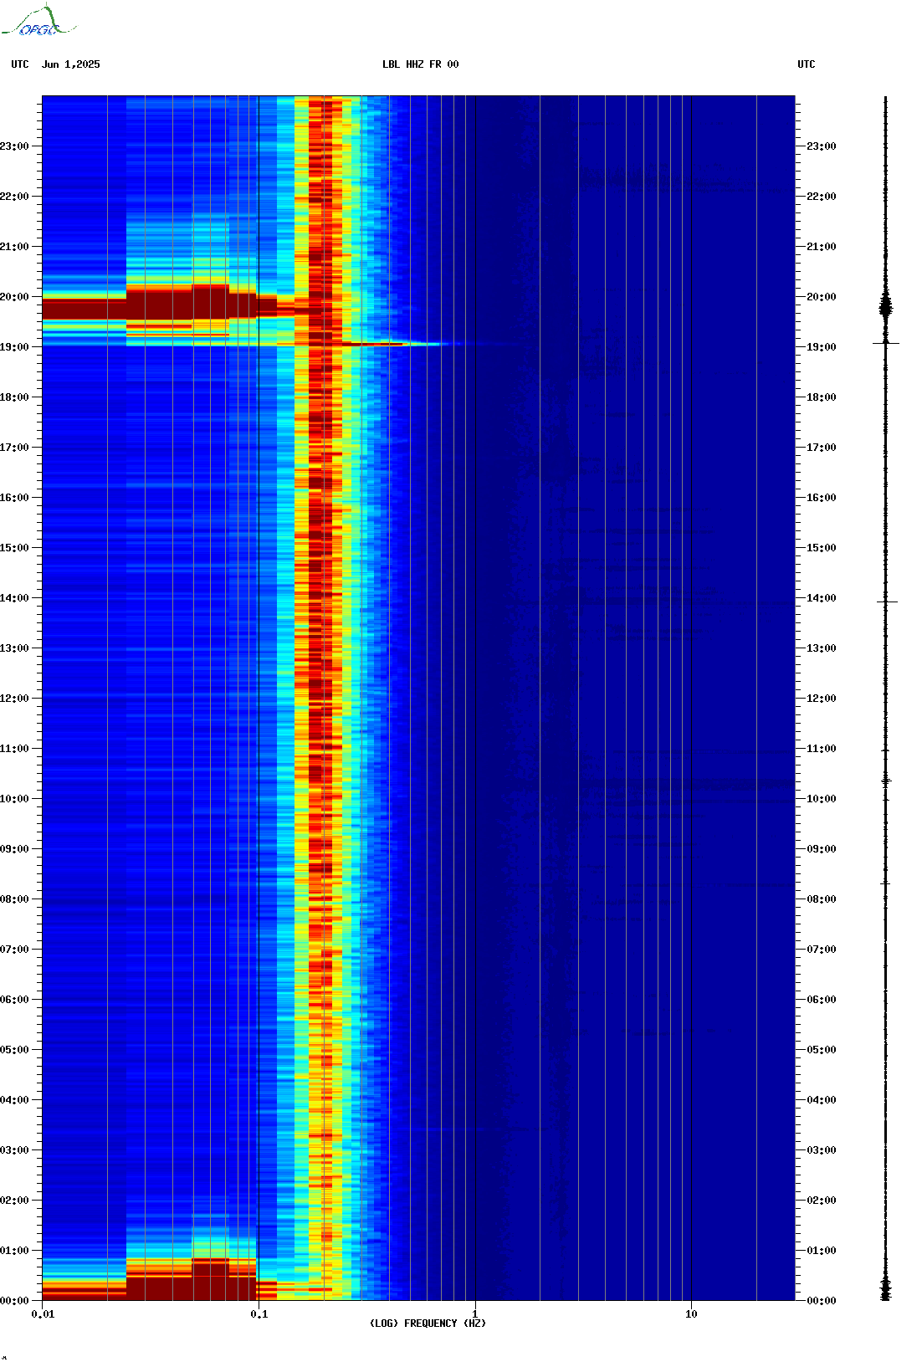The image size is (922, 1367).
Task: Click the left axis '10:00' time label
Action: [14, 799]
